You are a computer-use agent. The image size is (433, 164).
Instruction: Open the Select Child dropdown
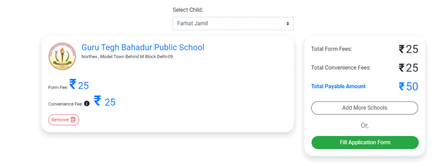[x=233, y=24]
